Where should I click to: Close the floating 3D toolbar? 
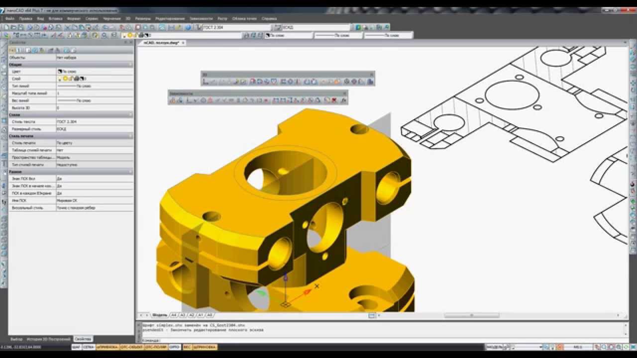[371, 75]
